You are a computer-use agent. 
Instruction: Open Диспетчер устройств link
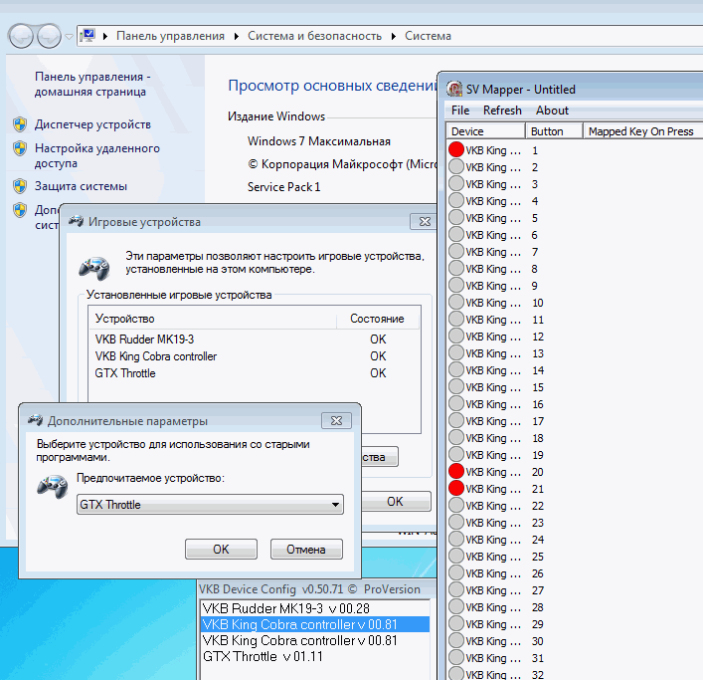tap(92, 124)
